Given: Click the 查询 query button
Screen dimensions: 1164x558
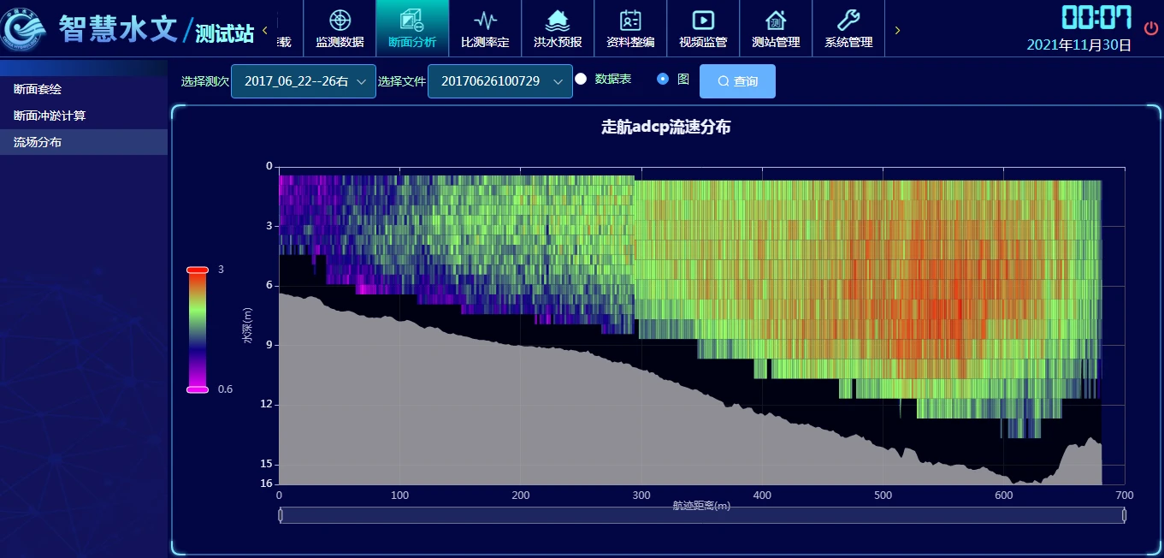Looking at the screenshot, I should [737, 81].
